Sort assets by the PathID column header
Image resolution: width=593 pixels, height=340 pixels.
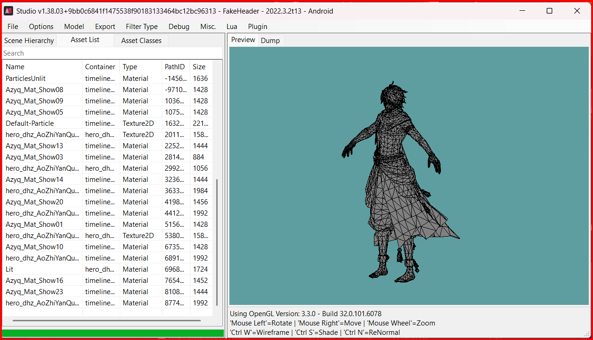[176, 67]
